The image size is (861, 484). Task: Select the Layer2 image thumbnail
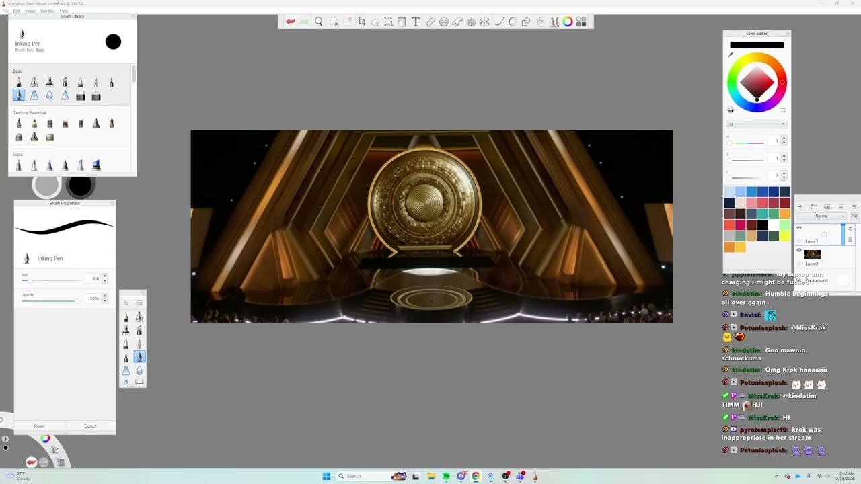pos(812,255)
